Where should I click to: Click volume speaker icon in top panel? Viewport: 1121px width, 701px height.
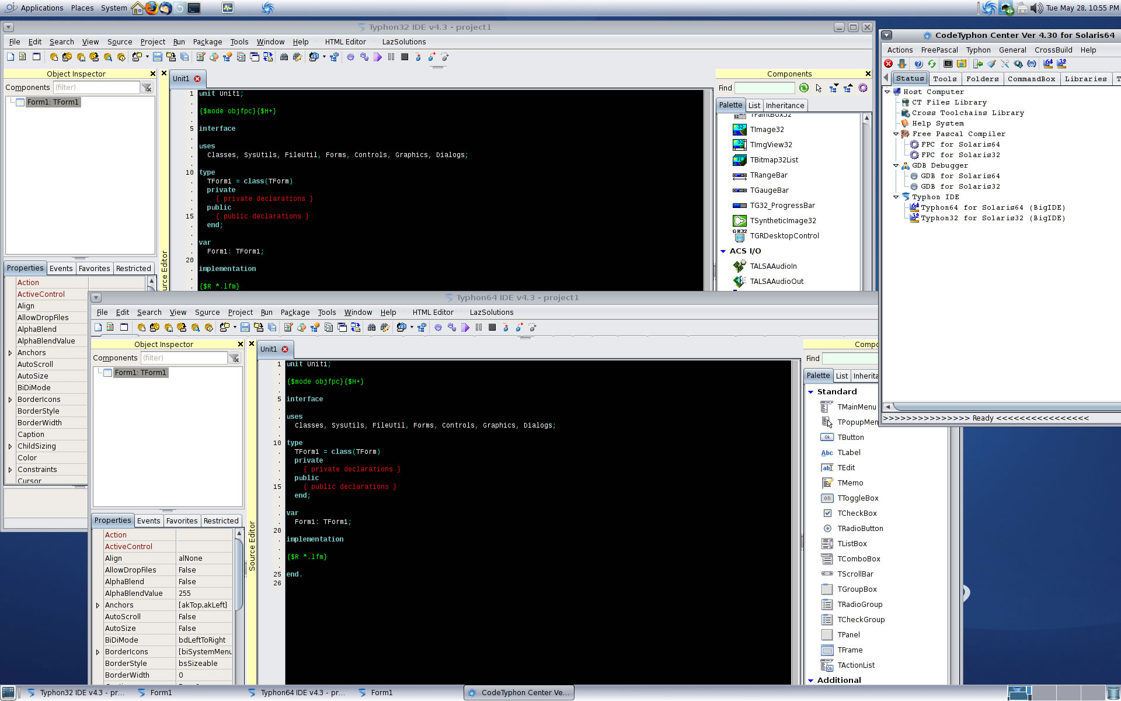click(1036, 8)
